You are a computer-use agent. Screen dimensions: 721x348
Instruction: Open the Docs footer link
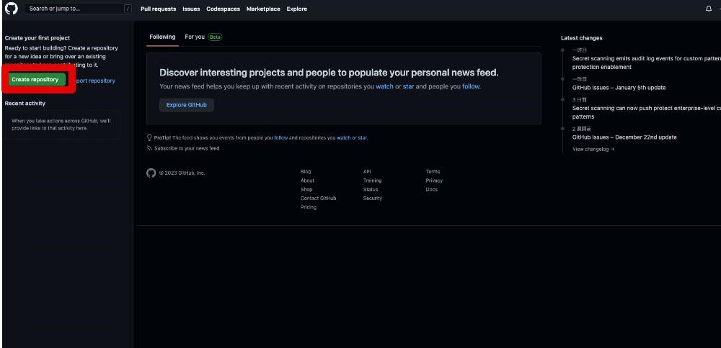(432, 189)
